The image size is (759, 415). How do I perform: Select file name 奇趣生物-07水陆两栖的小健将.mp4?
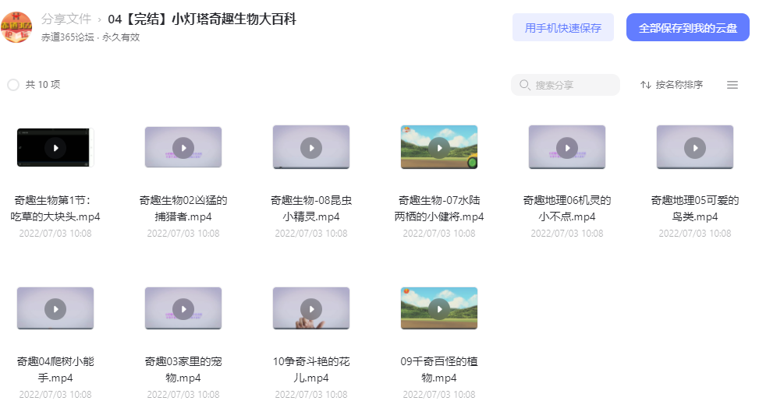click(x=439, y=208)
